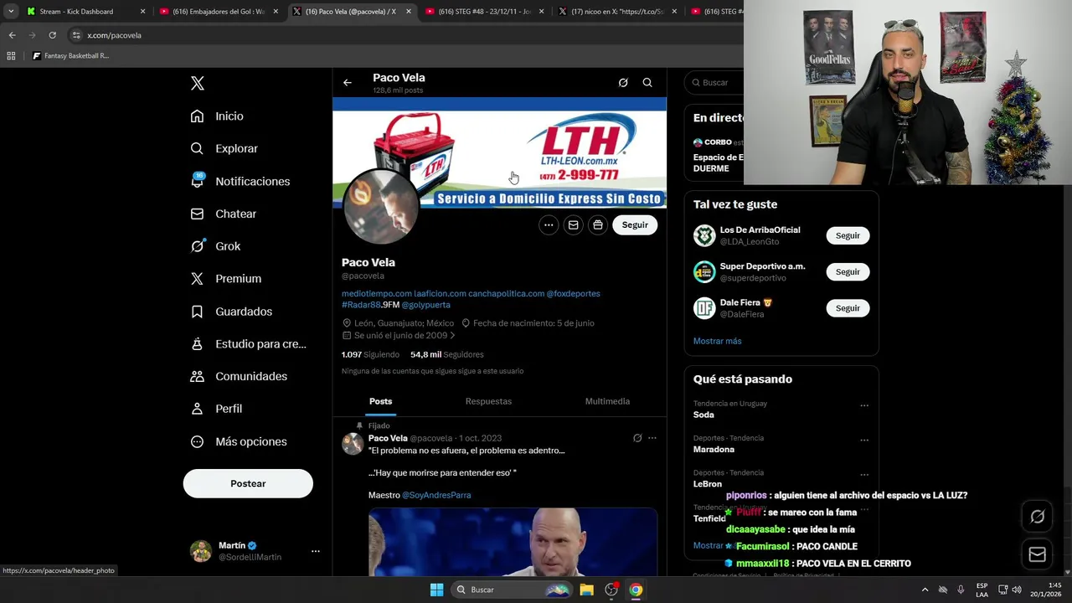
Task: Search Paco Vela's posts magnifier icon
Action: pos(647,82)
